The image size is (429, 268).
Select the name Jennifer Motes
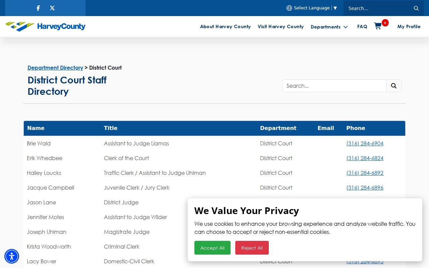click(x=46, y=217)
